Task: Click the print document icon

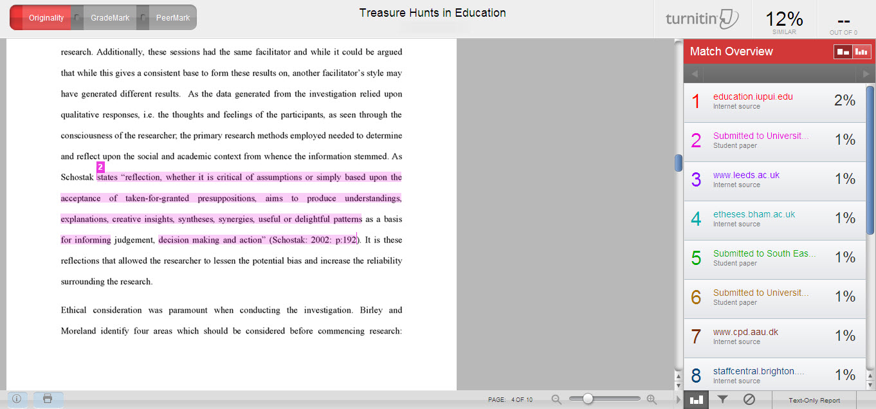Action: [48, 399]
